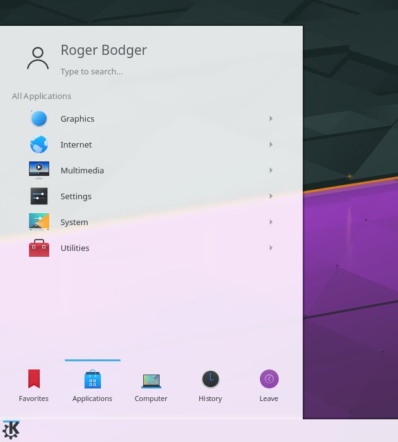Viewport: 398px width, 442px height.
Task: Expand the Settings submenu arrow
Action: click(271, 196)
